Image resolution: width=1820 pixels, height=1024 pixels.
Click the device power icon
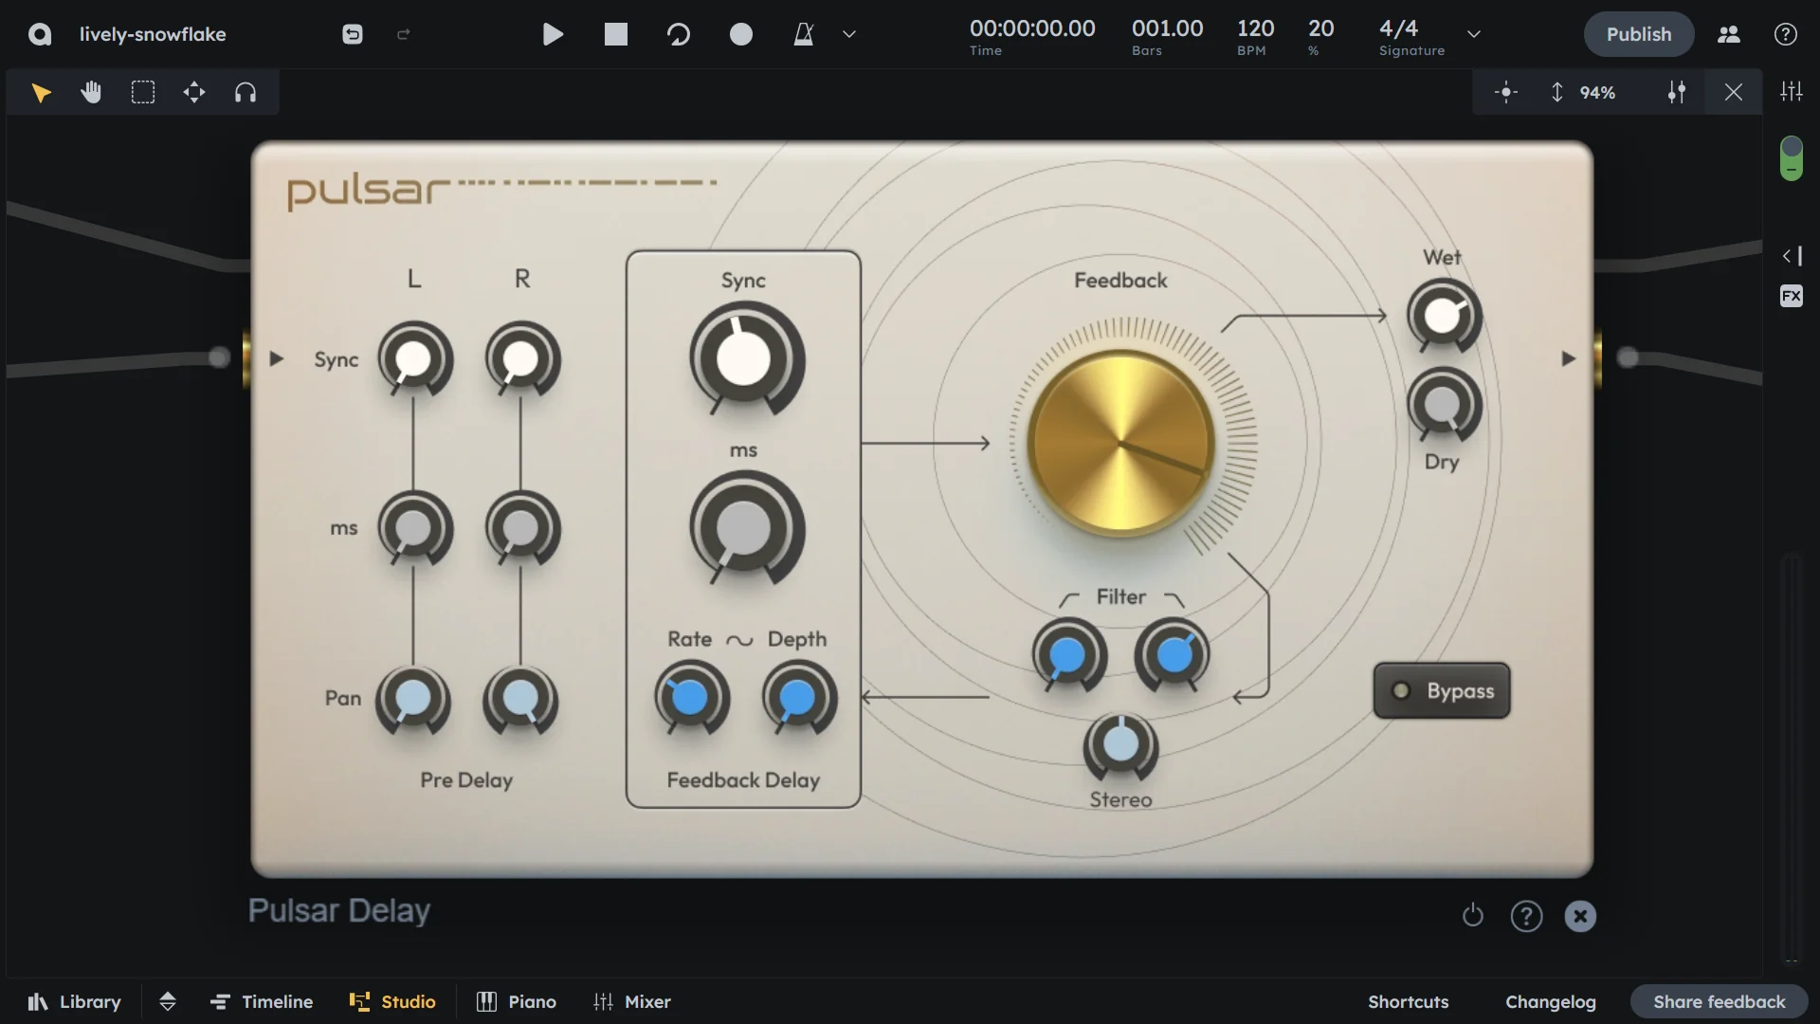1472,916
